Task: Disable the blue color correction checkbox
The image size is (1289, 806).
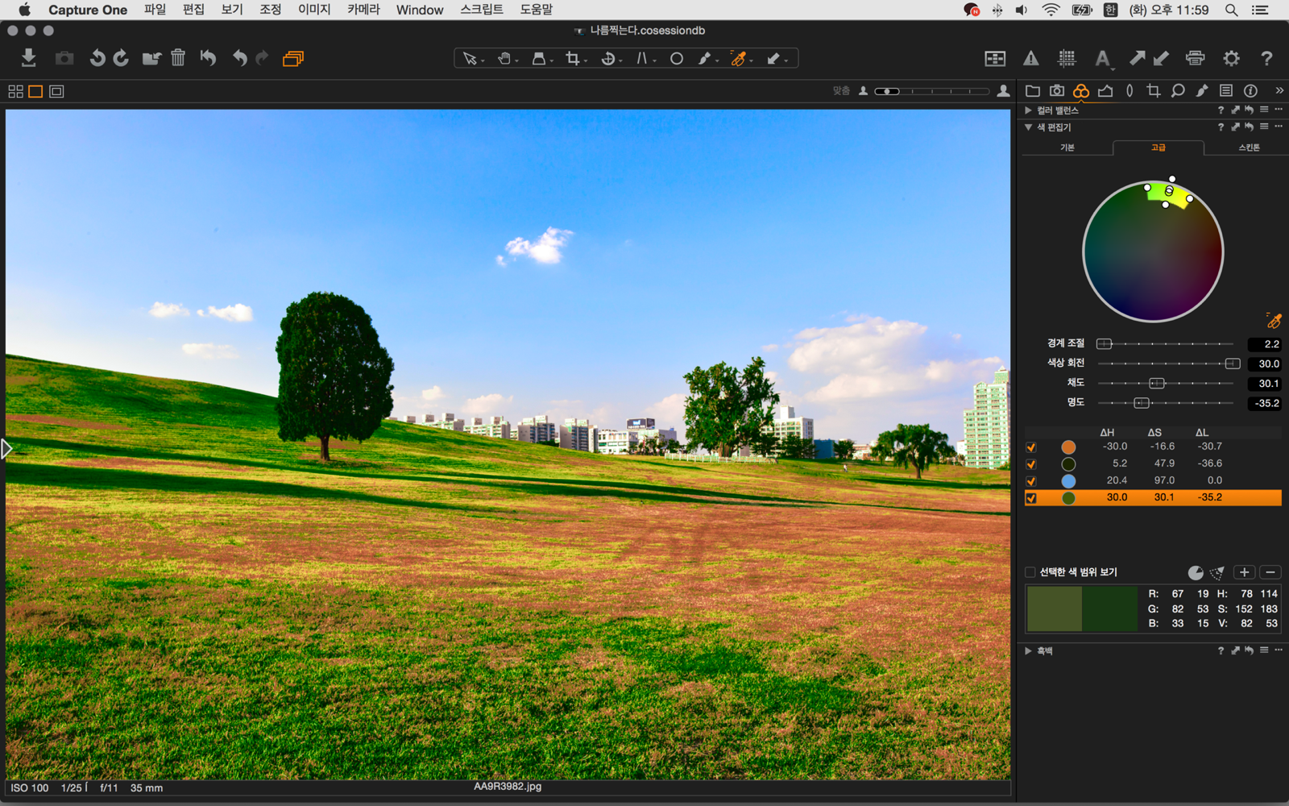Action: click(x=1031, y=481)
